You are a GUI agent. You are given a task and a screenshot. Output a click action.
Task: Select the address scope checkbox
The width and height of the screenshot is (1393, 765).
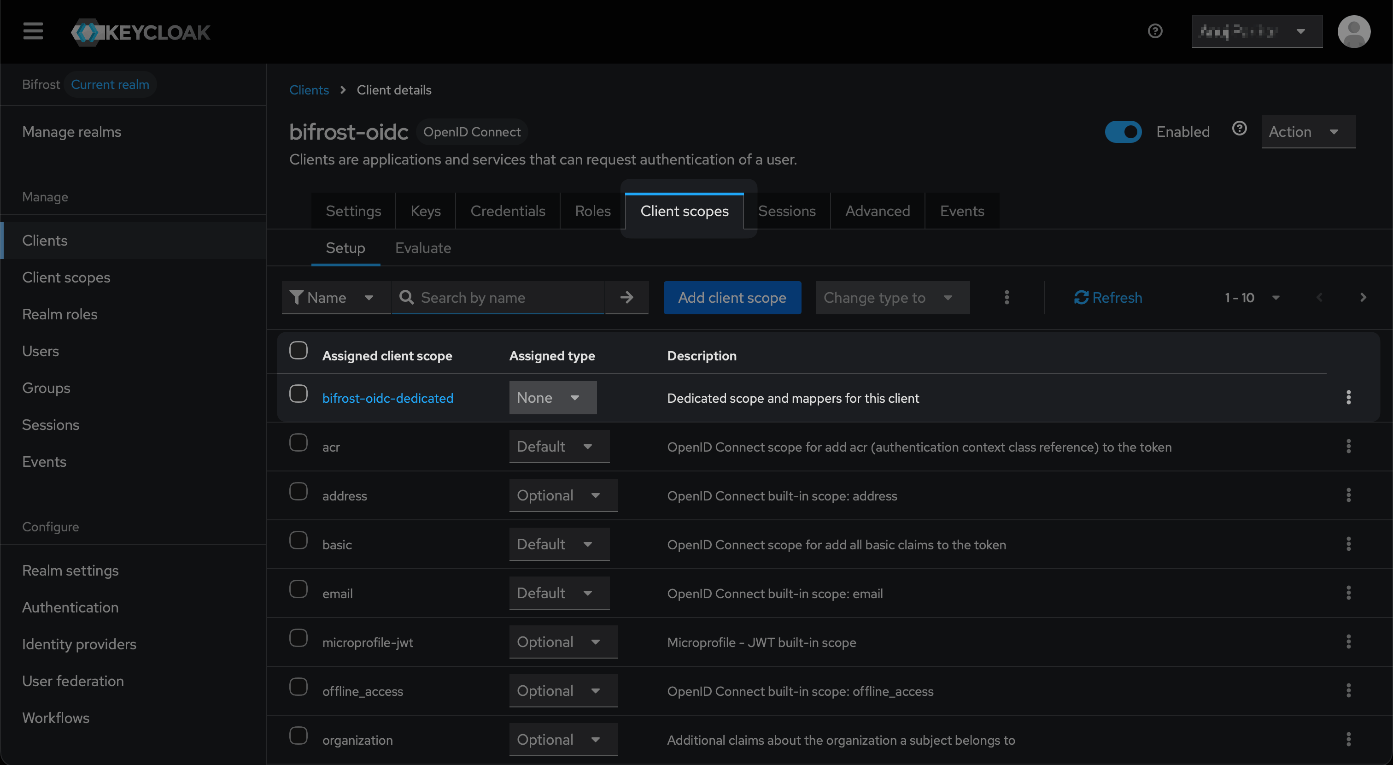298,491
